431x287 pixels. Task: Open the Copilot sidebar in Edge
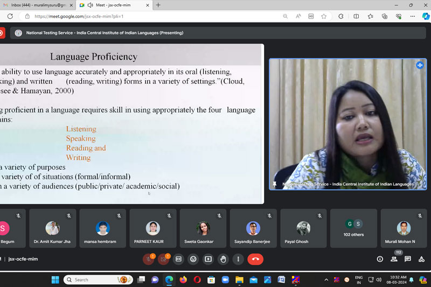426,16
